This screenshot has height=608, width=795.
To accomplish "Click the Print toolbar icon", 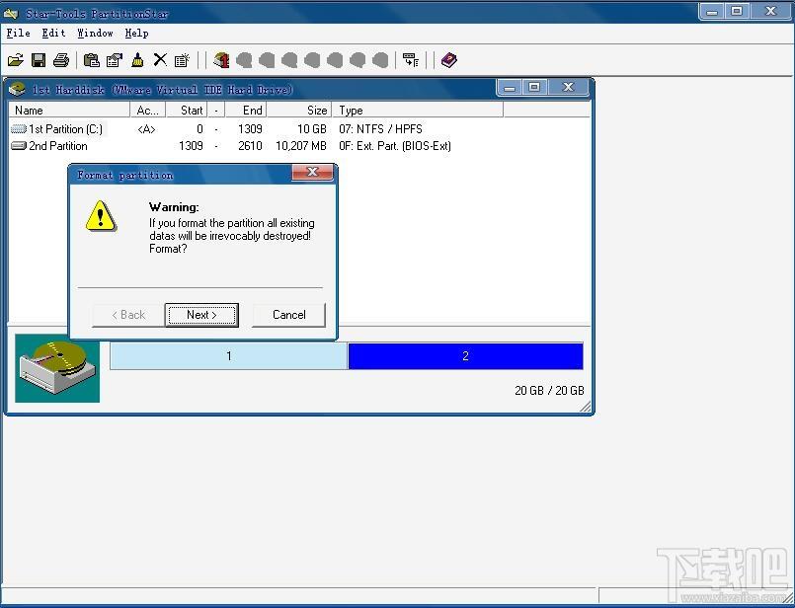I will [x=61, y=60].
